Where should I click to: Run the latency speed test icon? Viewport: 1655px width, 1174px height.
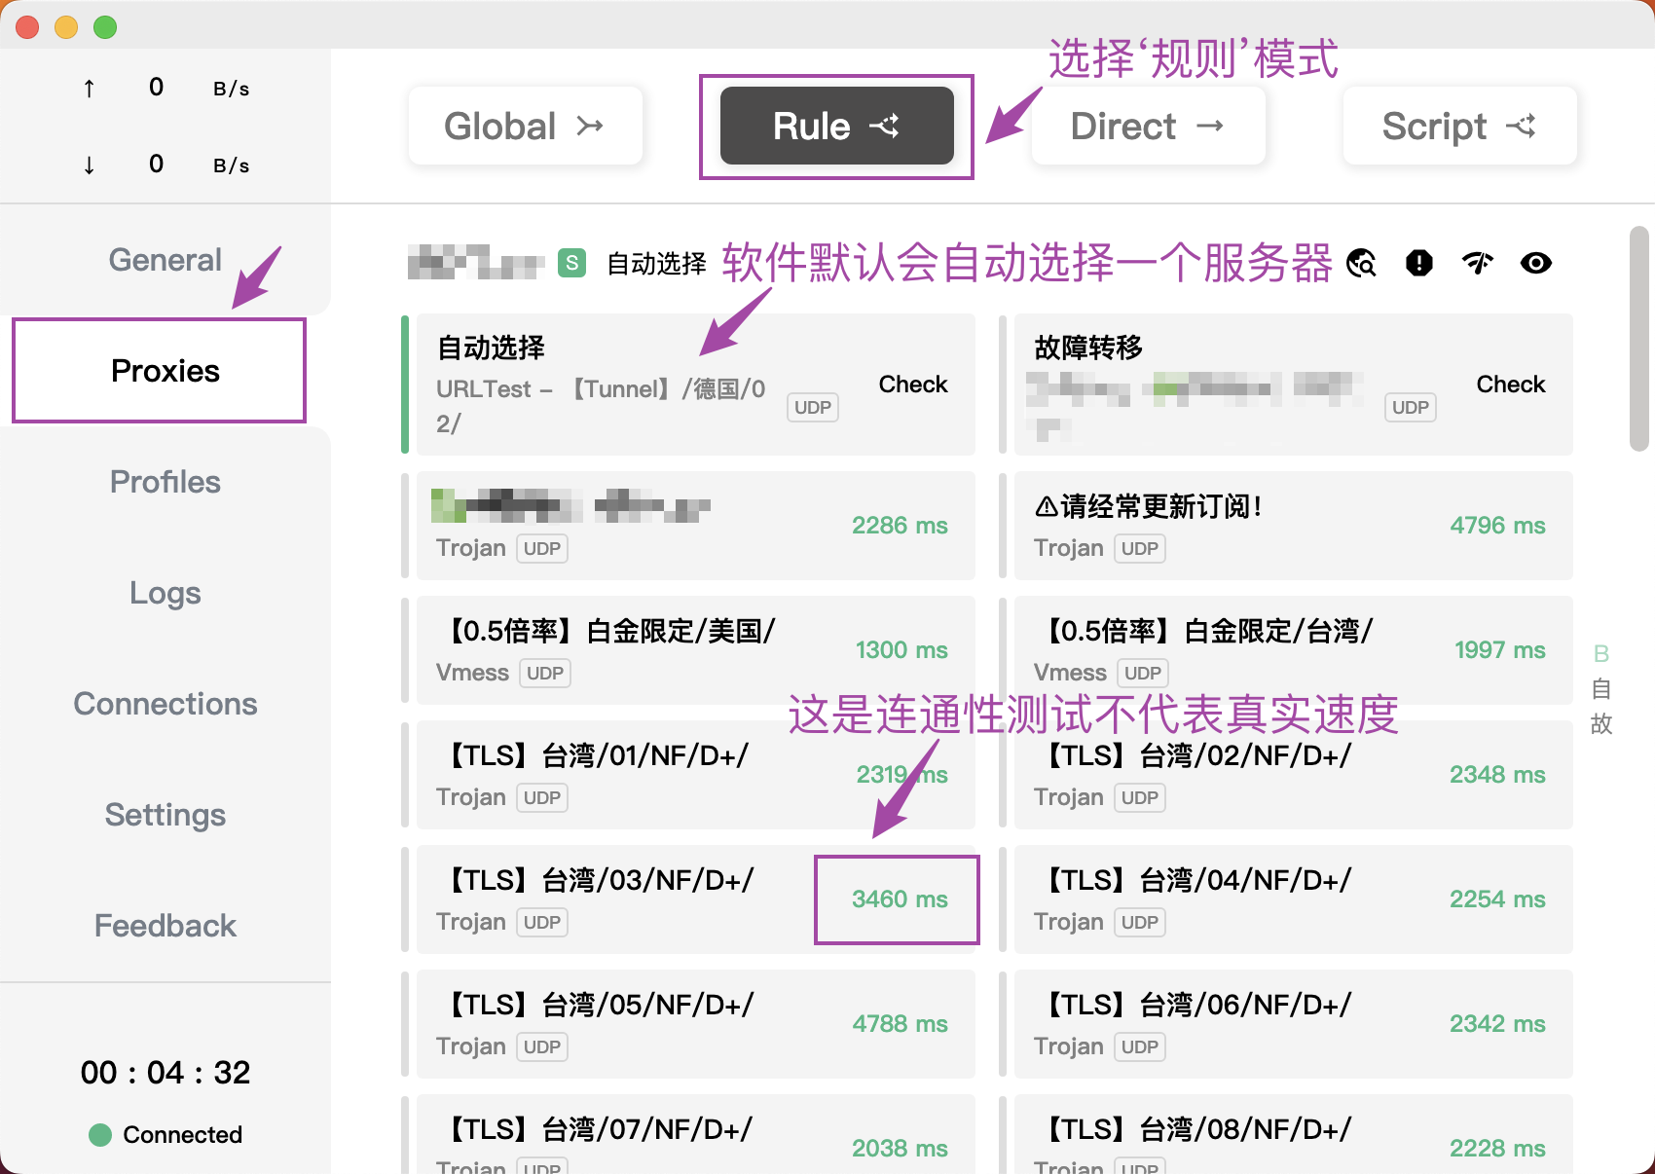[1478, 263]
